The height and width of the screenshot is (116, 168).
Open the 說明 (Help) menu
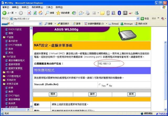[x=59, y=7]
